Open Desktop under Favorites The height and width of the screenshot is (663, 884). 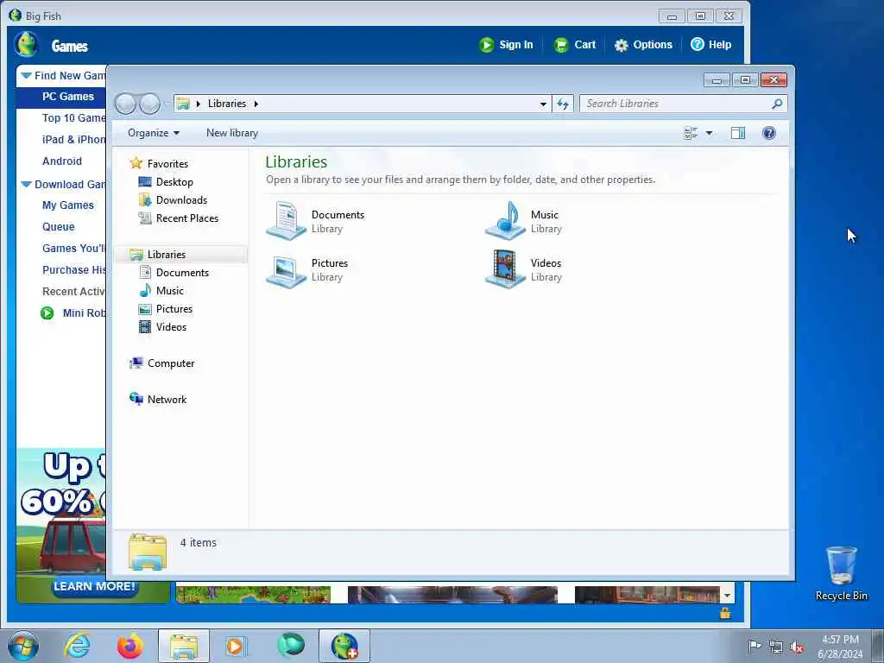click(174, 182)
